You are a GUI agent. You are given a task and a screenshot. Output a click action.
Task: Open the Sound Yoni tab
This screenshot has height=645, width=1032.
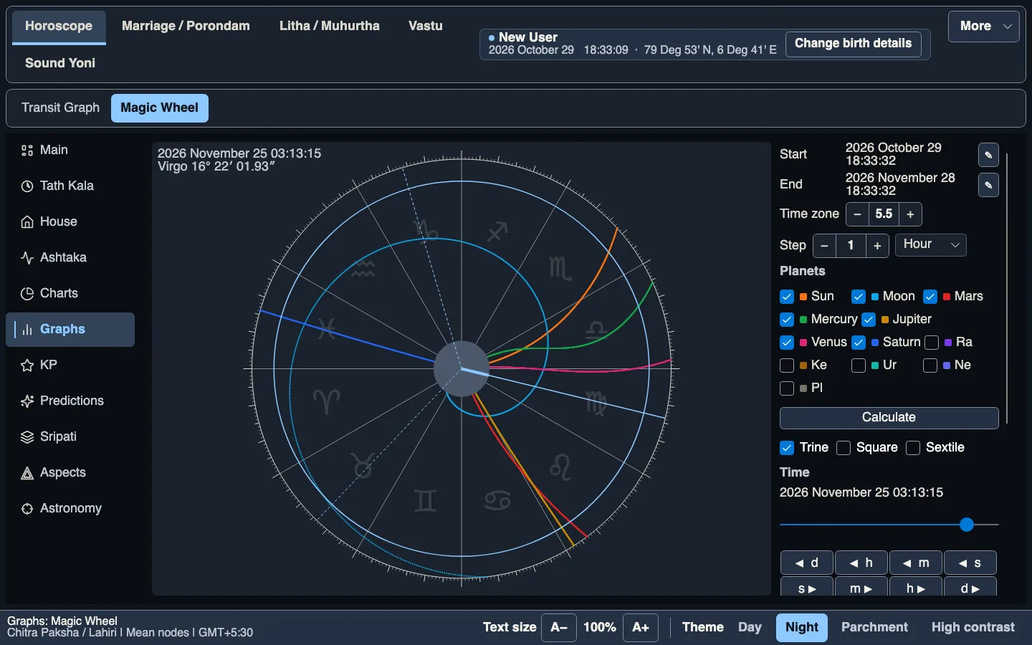[60, 63]
